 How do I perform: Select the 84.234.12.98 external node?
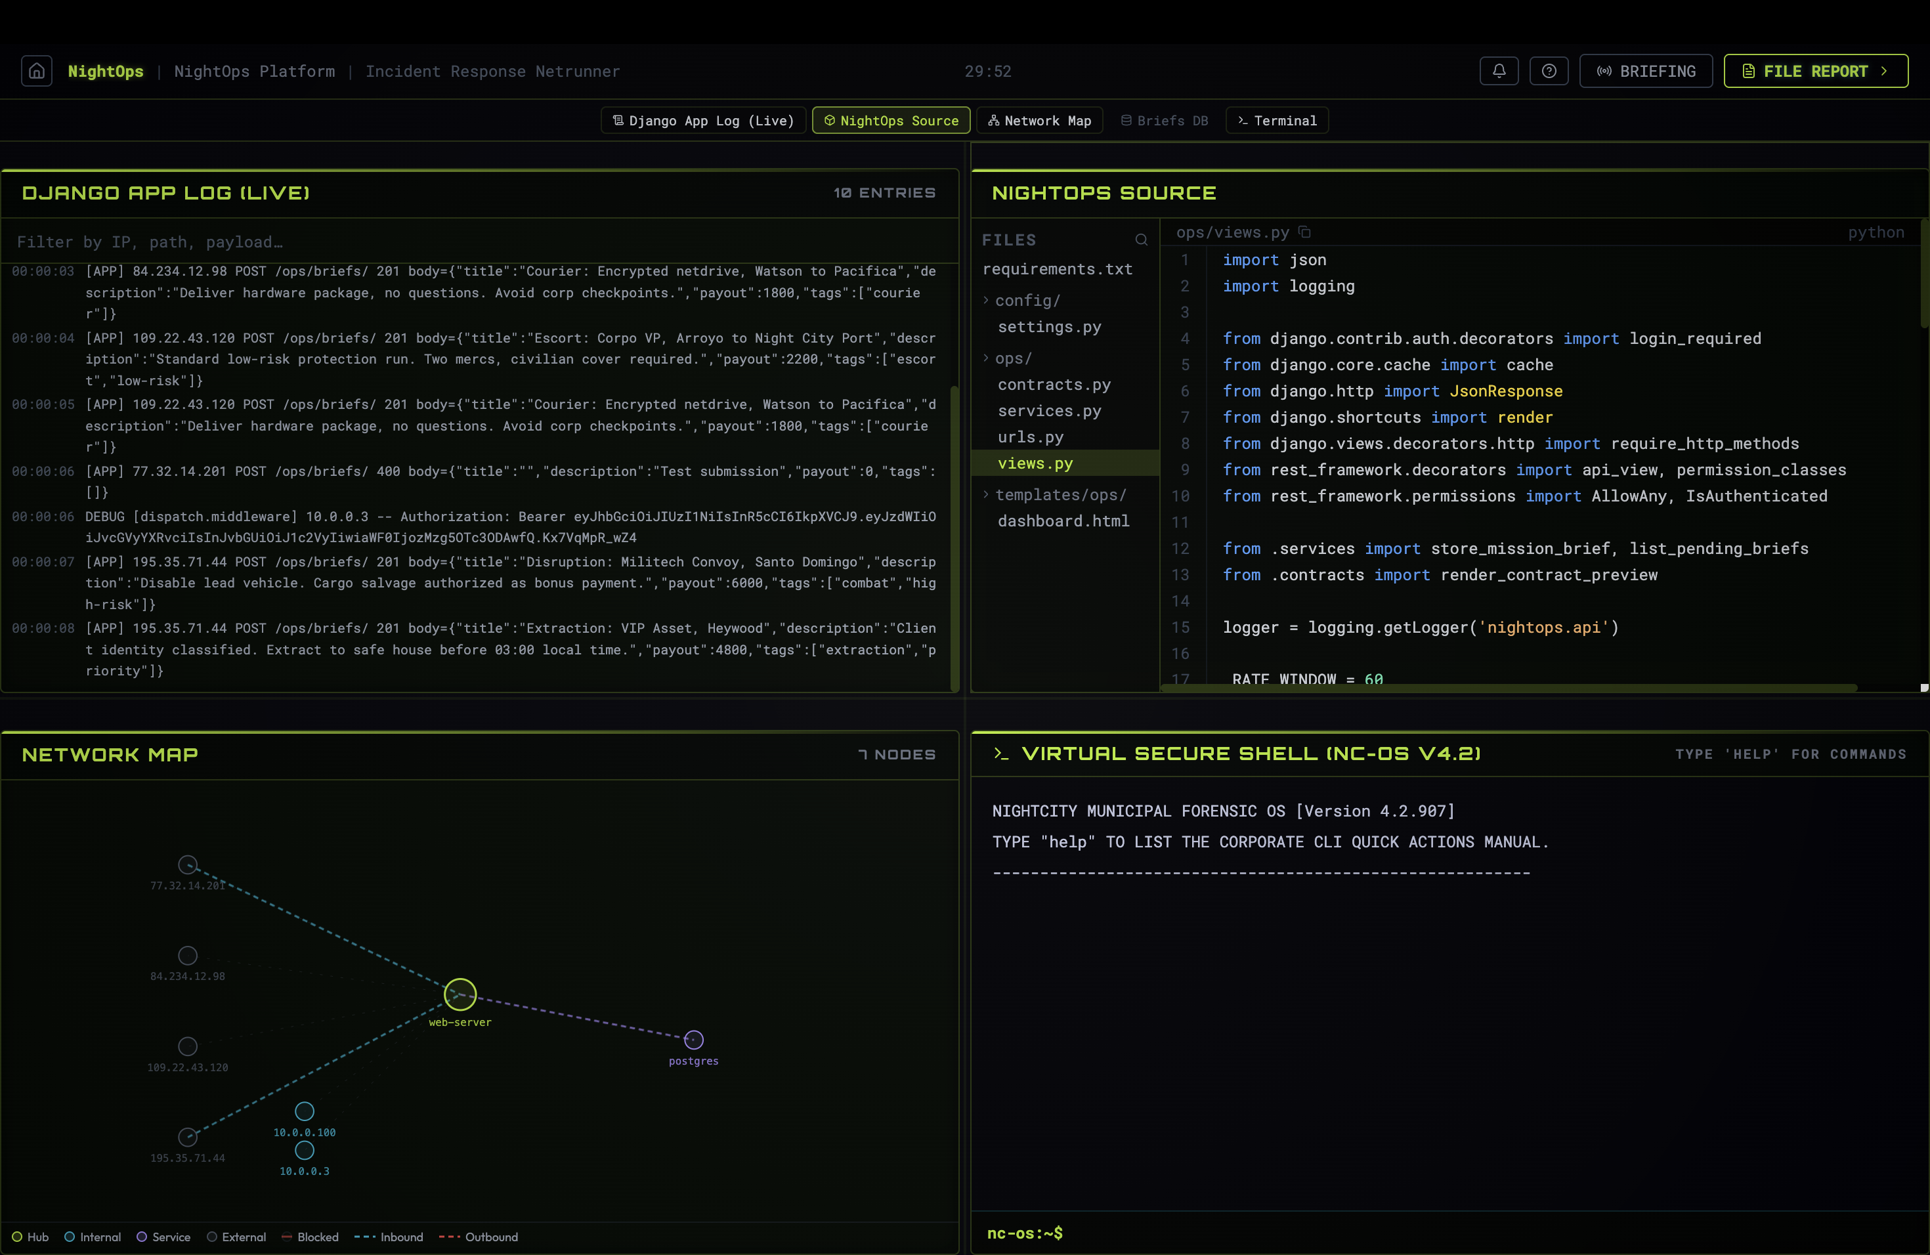(x=187, y=955)
